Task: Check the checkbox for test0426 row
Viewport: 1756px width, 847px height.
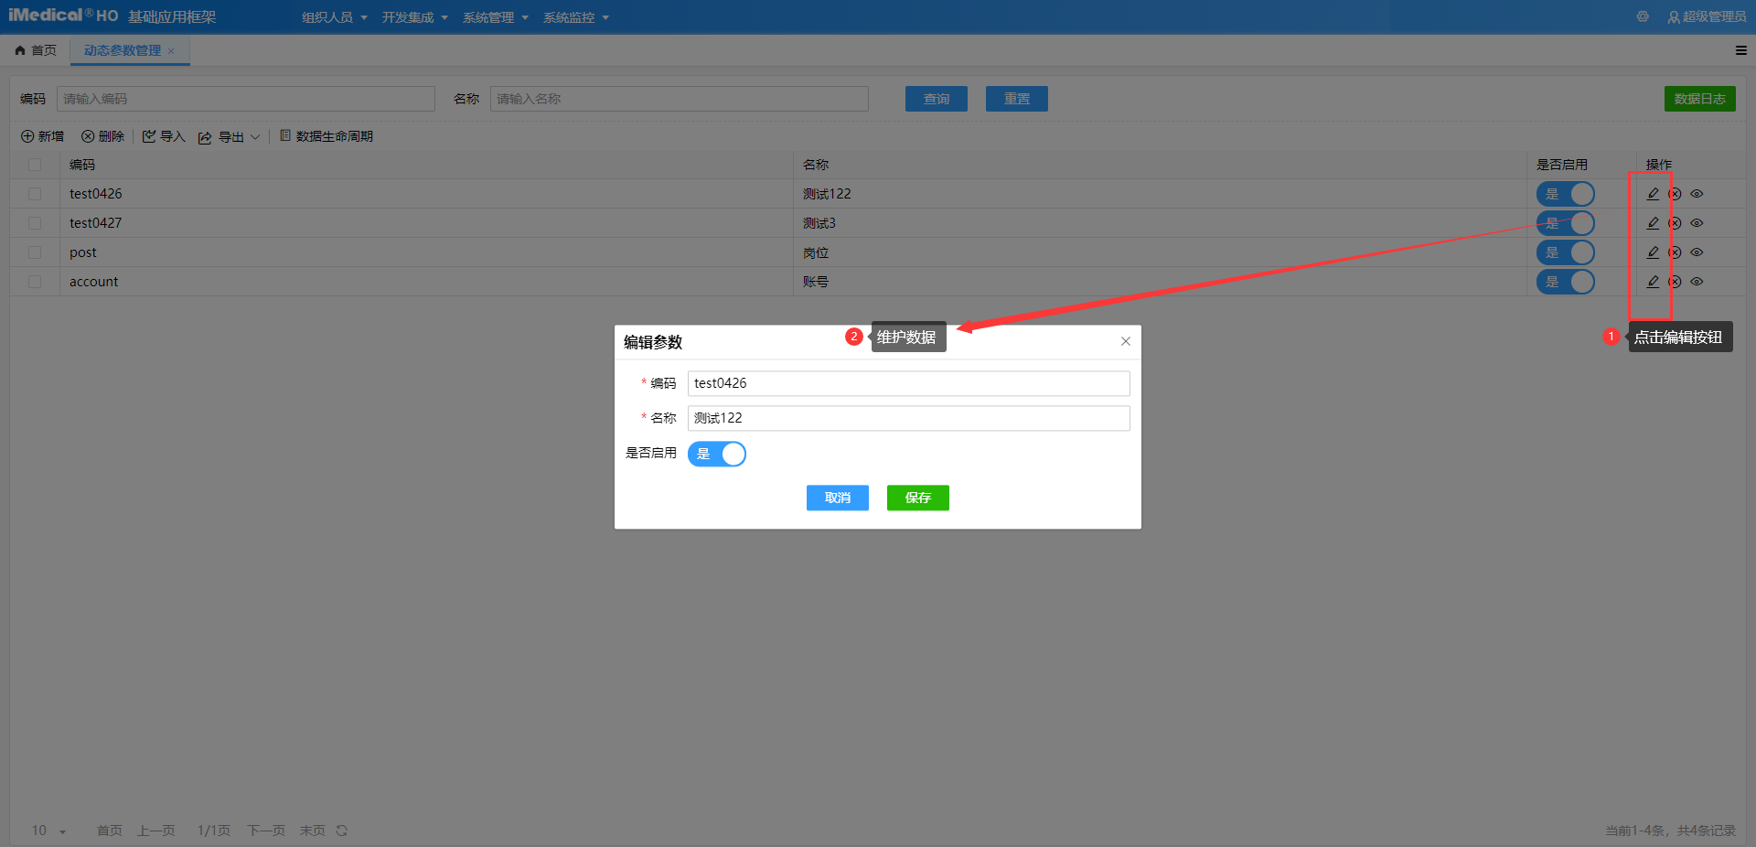Action: [35, 194]
